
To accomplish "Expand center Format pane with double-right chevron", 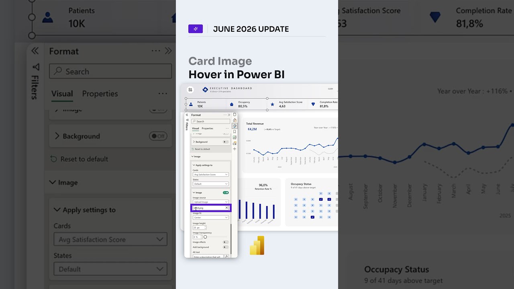I will [230, 115].
